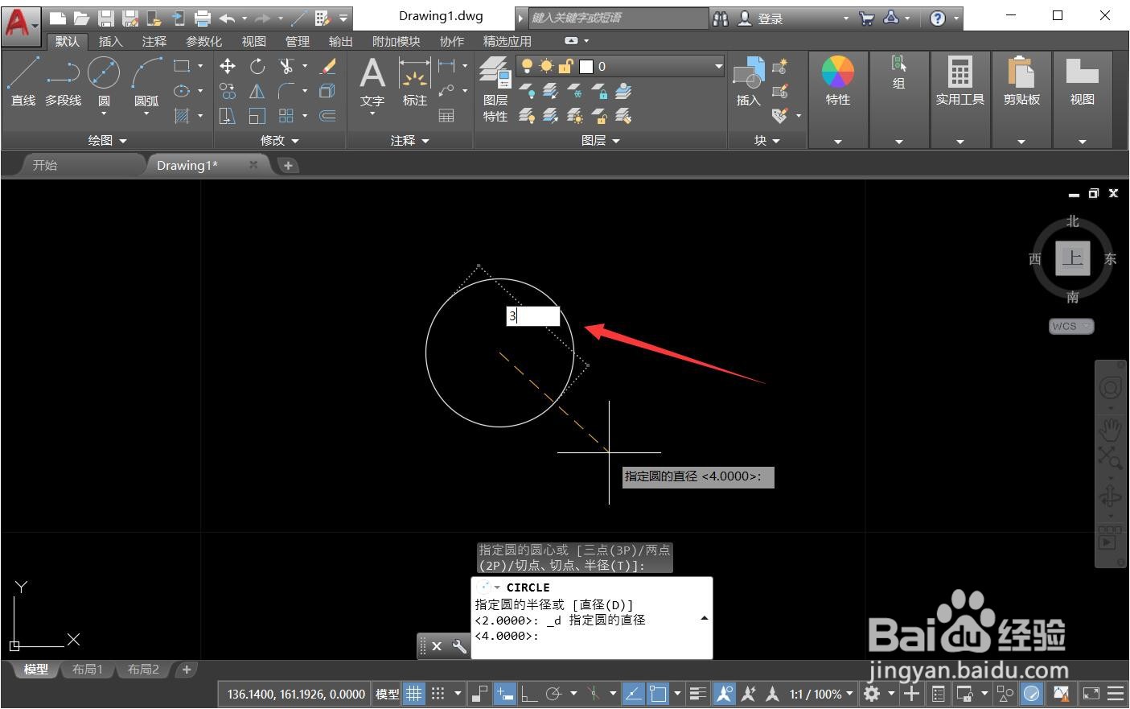Click the Dimension (标注) tool
This screenshot has height=709, width=1130.
point(415,82)
